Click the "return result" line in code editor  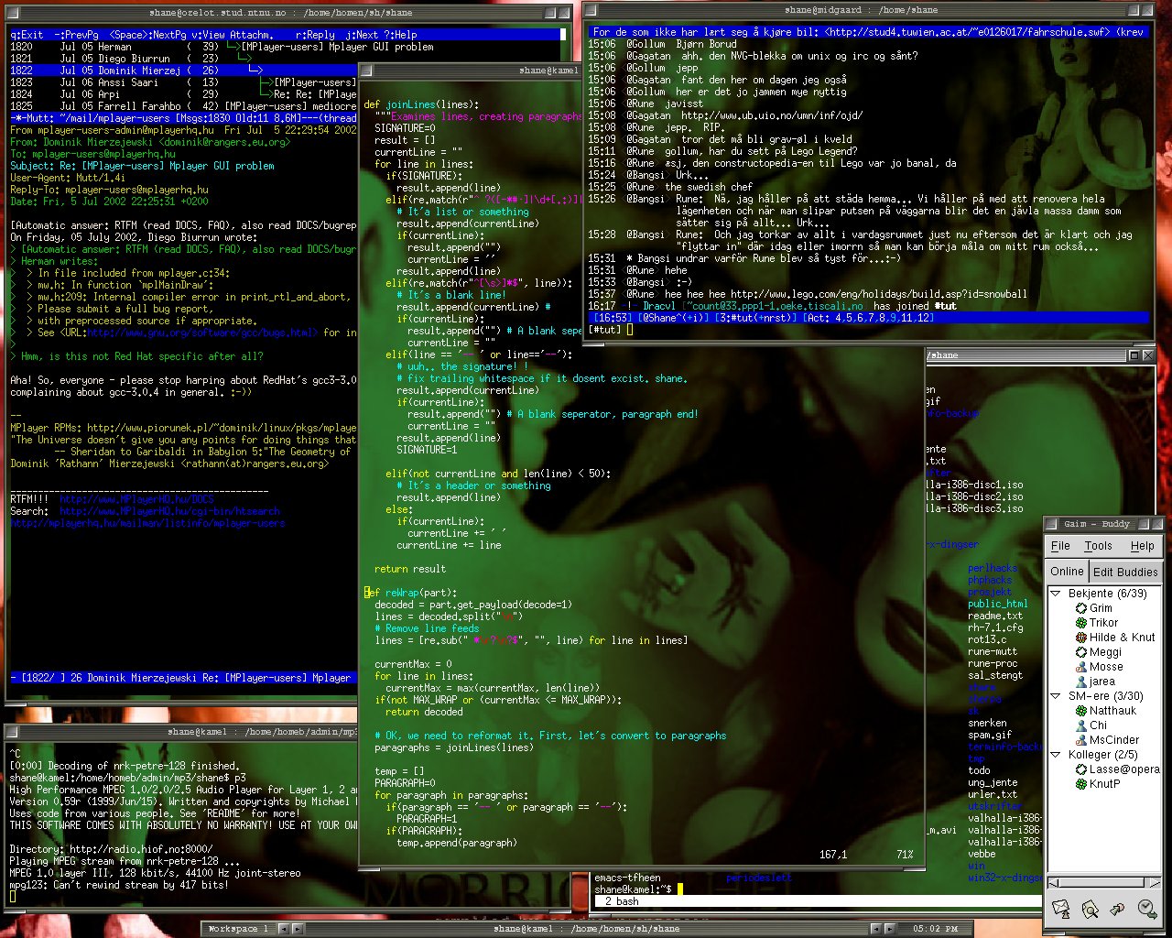(x=410, y=569)
